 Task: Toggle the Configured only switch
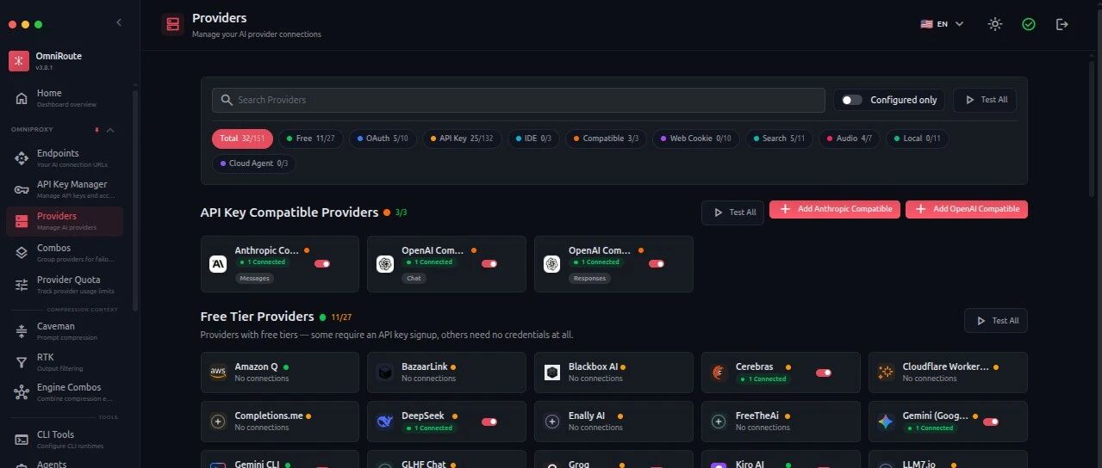tap(851, 100)
